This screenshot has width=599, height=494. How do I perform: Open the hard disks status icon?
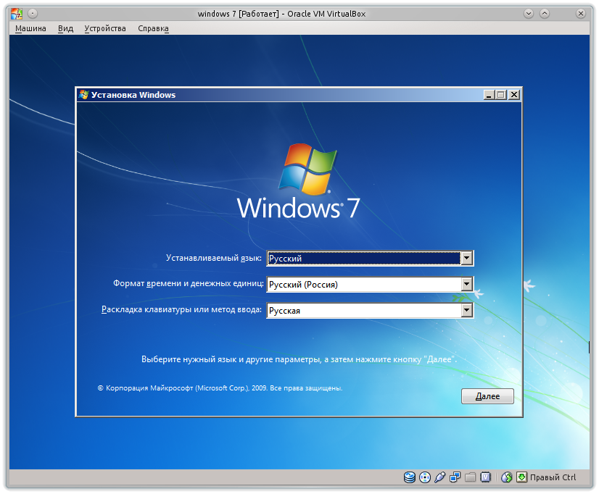[x=408, y=477]
